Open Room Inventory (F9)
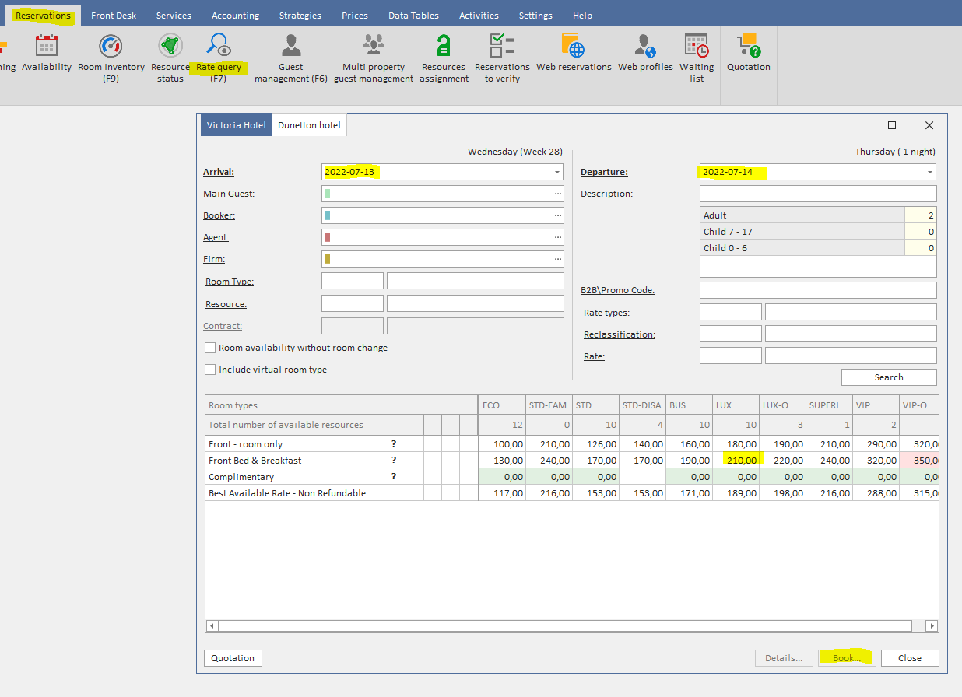The width and height of the screenshot is (962, 697). click(x=111, y=58)
